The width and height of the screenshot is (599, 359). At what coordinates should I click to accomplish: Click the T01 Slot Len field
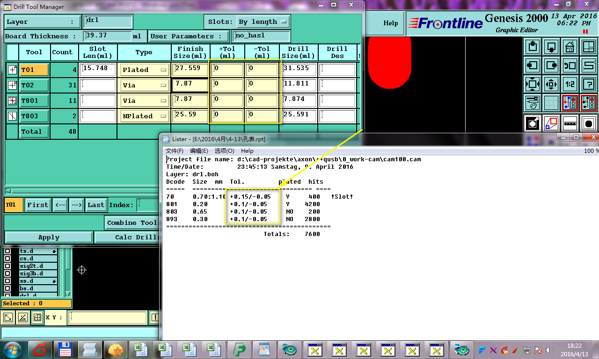click(98, 70)
